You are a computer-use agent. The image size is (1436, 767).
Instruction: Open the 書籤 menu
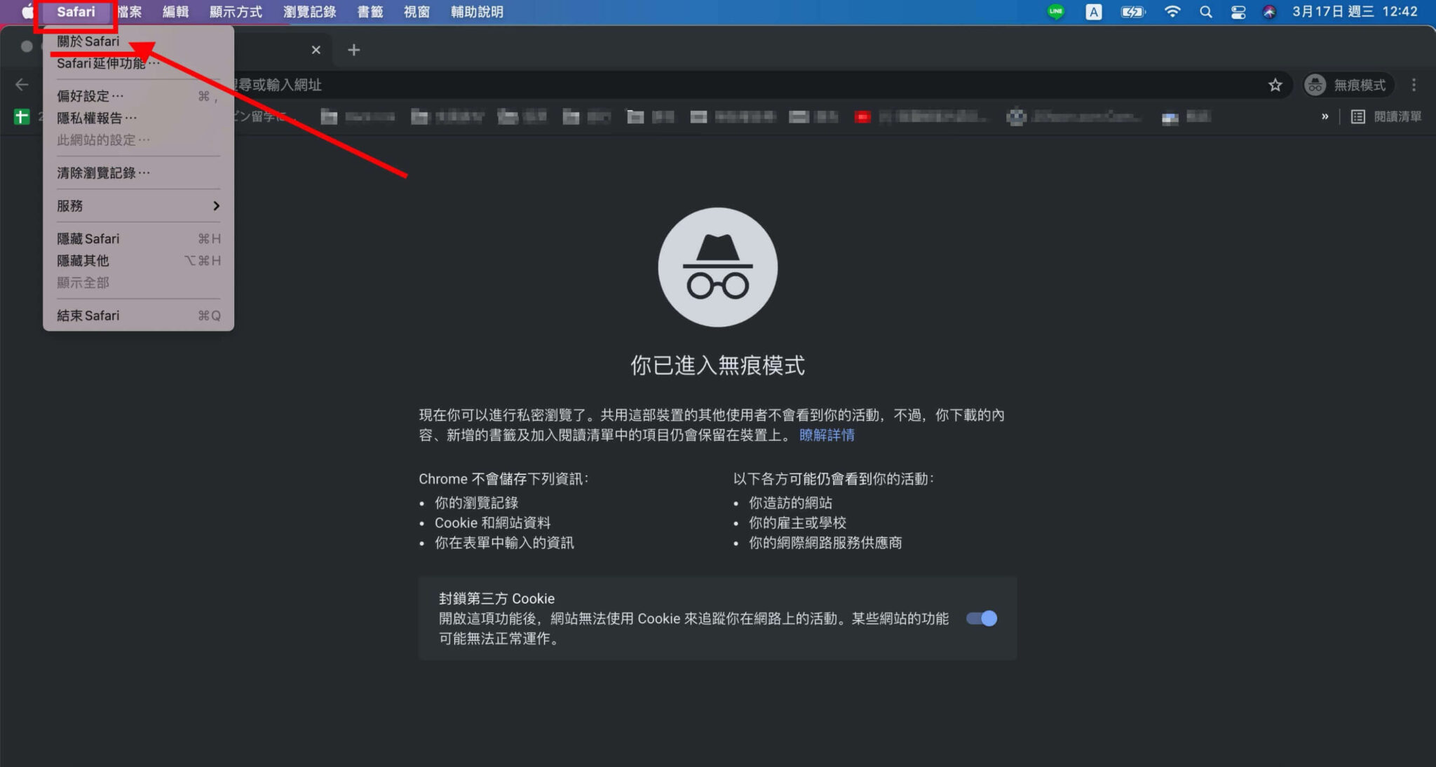point(370,12)
